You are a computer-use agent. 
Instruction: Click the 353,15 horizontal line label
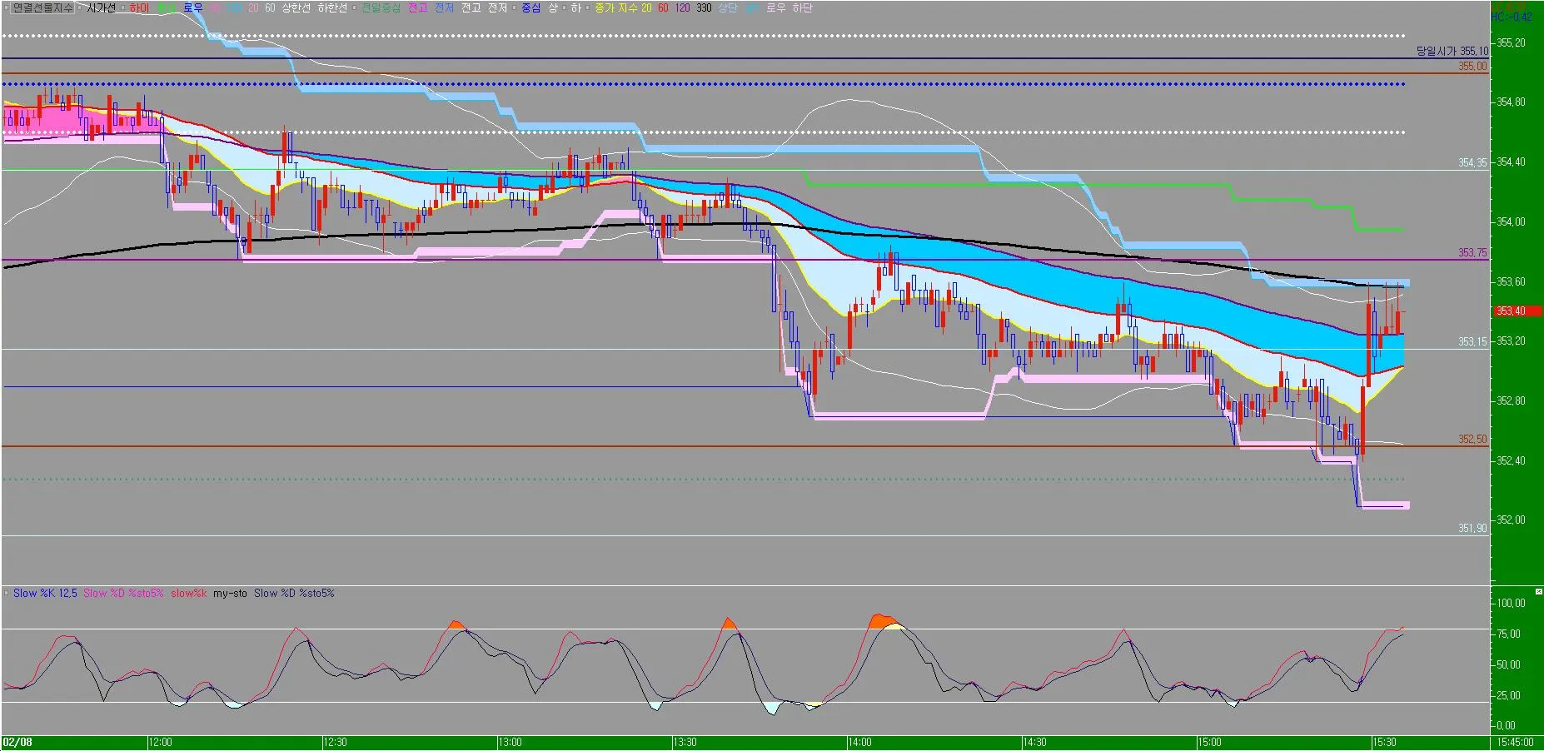tap(1472, 341)
